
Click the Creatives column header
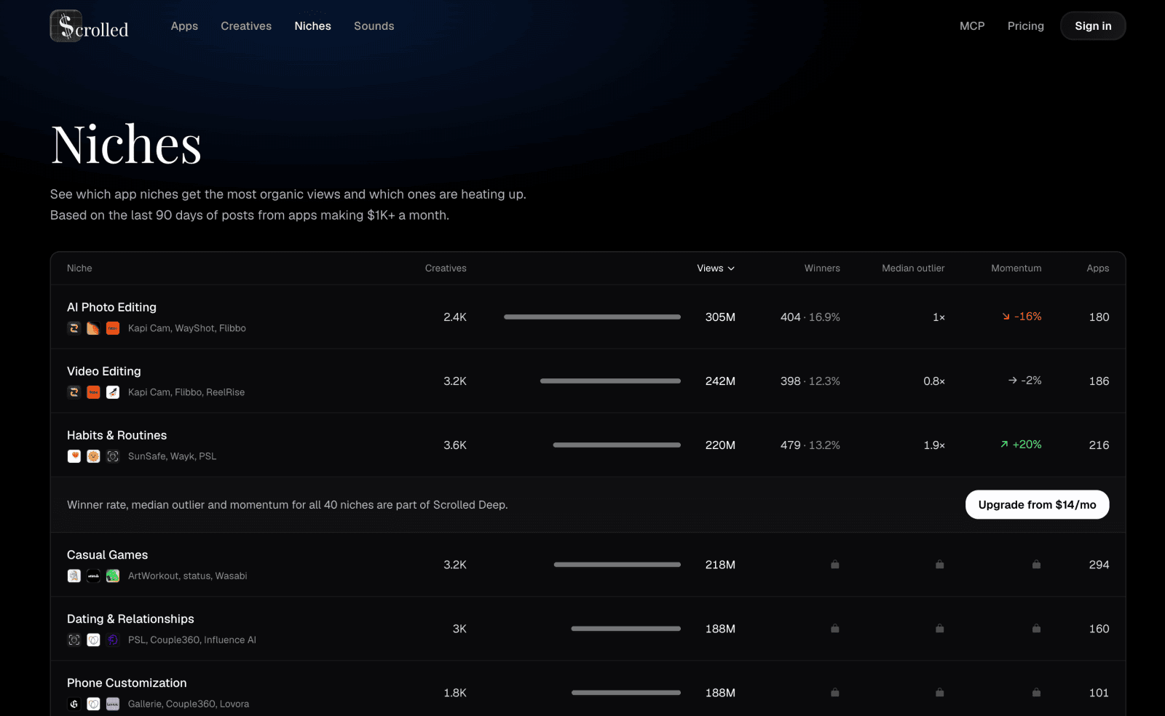coord(446,268)
